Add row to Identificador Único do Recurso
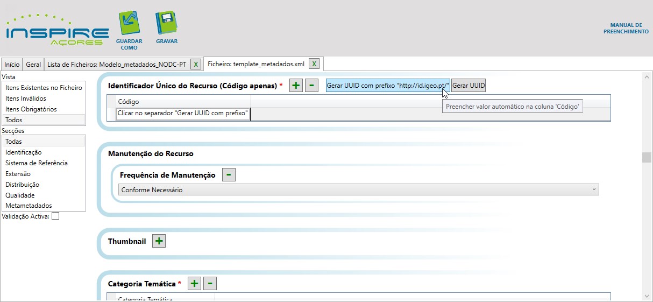The width and height of the screenshot is (653, 302). point(296,86)
